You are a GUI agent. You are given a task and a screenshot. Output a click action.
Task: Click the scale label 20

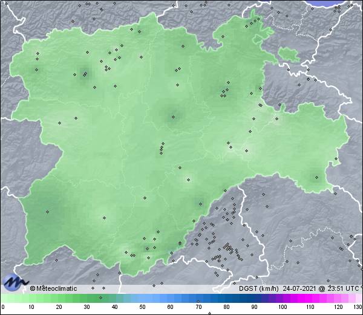tap(59, 307)
